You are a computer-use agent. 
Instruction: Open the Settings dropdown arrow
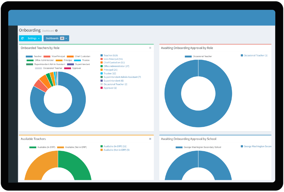pyautogui.click(x=39, y=38)
